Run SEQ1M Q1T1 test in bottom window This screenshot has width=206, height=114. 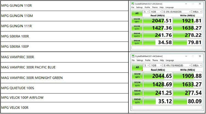pos(137,84)
